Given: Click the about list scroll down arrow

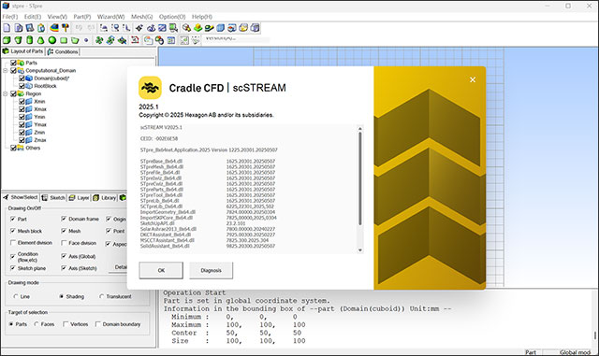Looking at the screenshot, I should pos(359,250).
